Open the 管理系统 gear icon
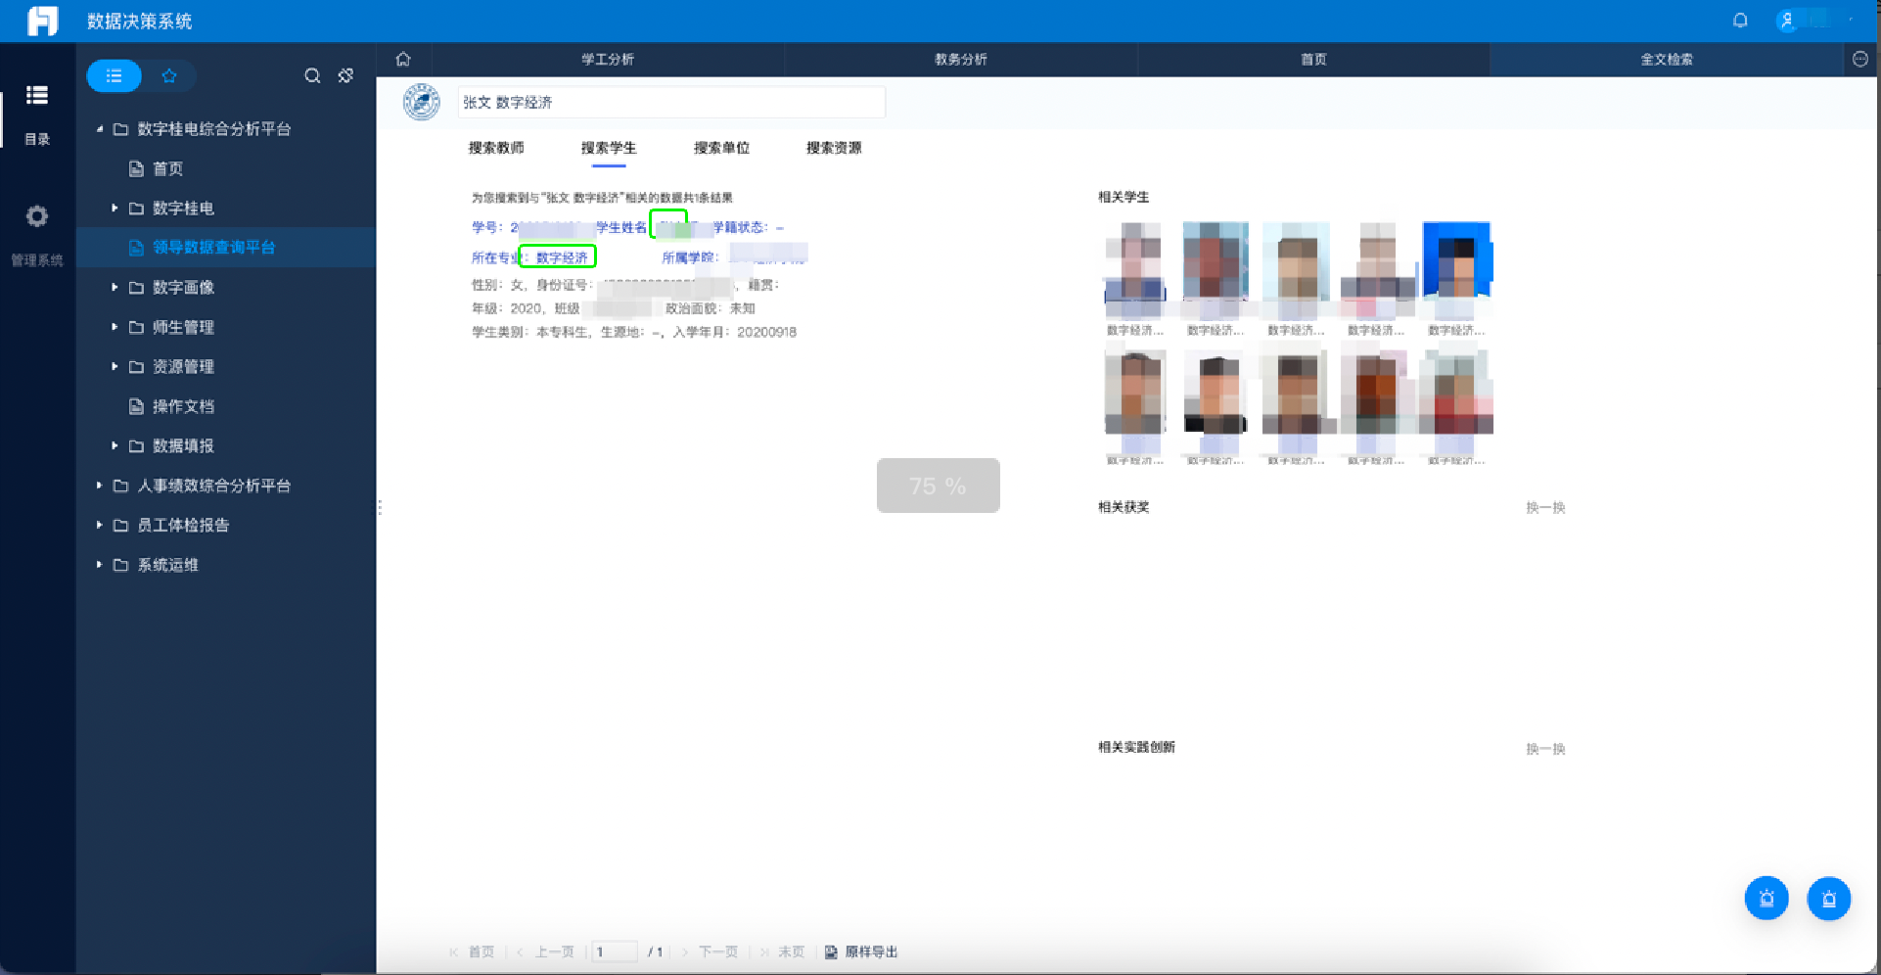 (37, 216)
